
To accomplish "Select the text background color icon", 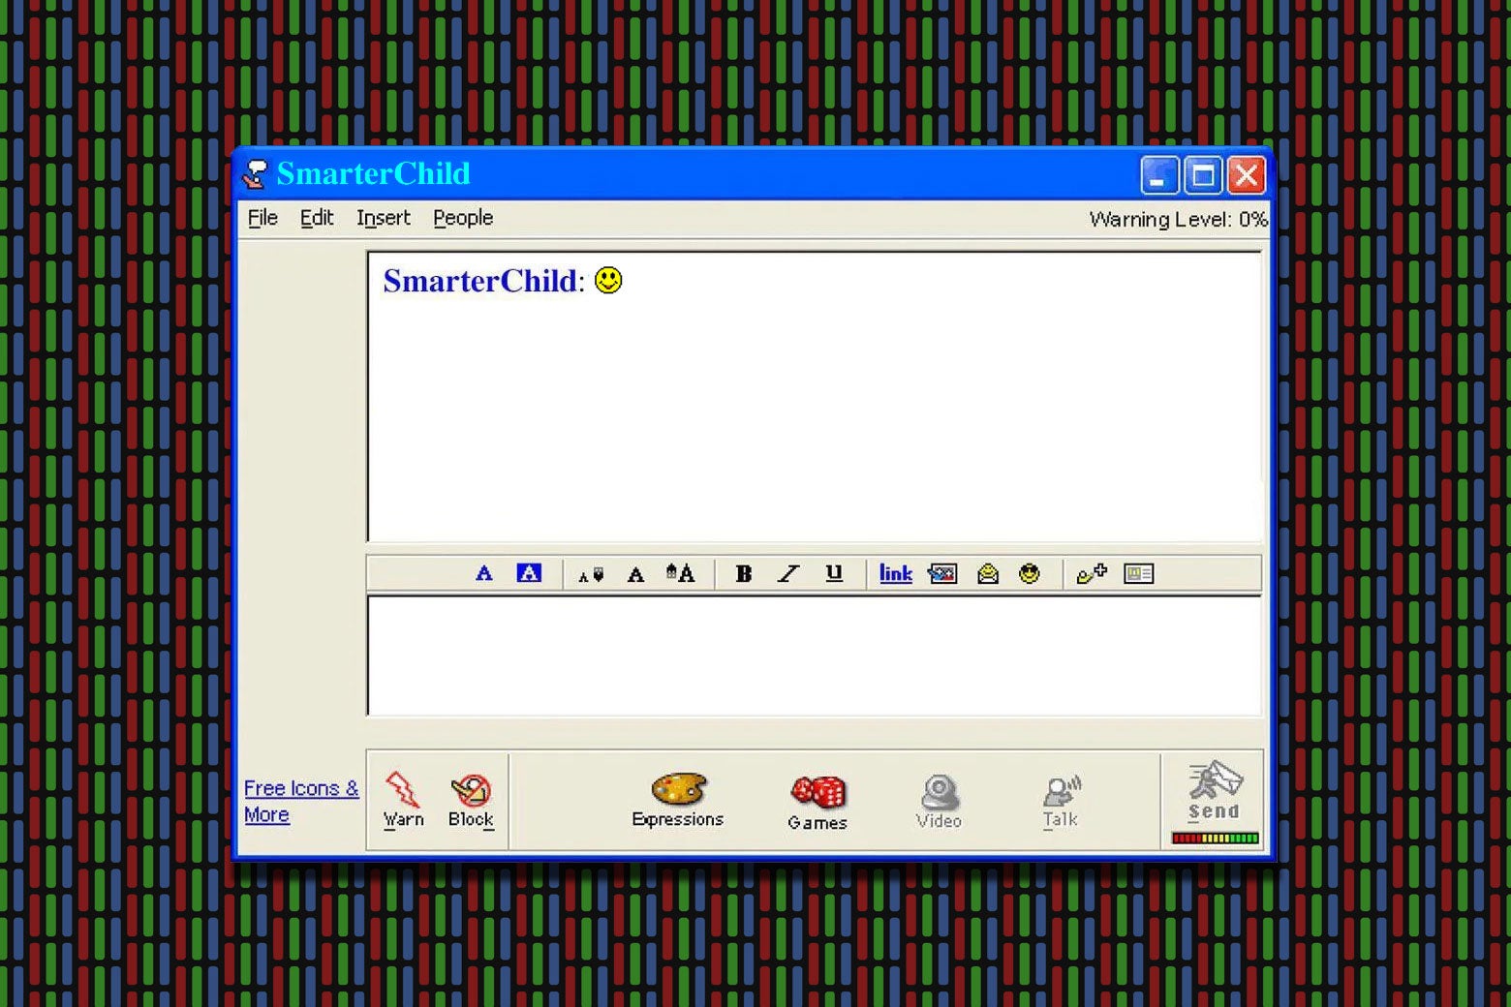I will point(529,573).
